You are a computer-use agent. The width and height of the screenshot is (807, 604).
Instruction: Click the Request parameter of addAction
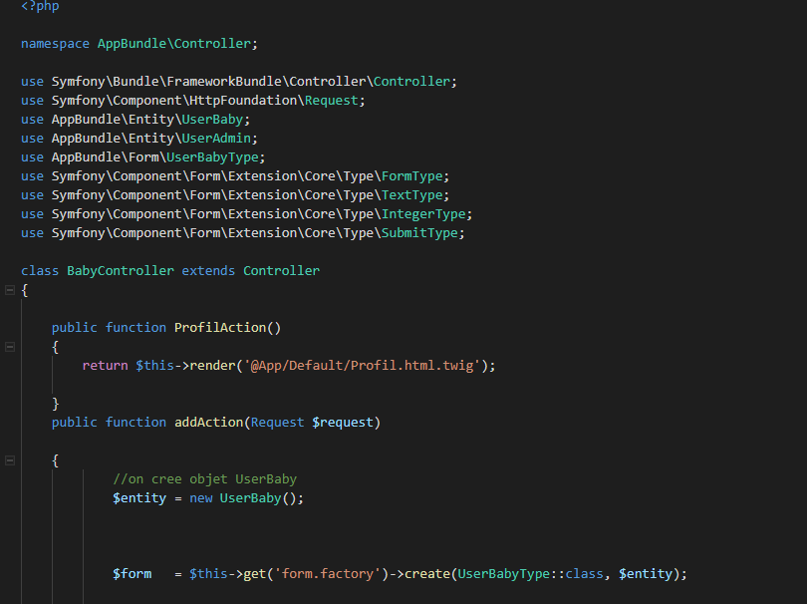(277, 422)
